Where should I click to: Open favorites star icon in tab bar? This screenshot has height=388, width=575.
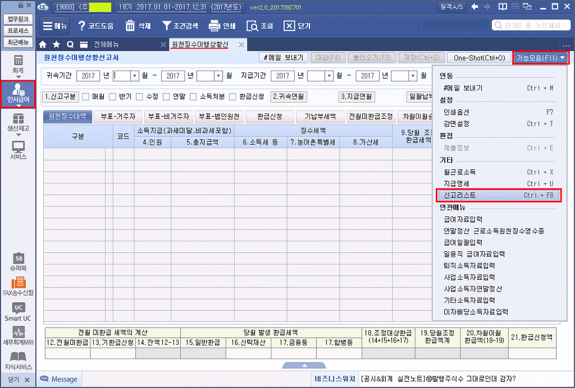(56, 44)
